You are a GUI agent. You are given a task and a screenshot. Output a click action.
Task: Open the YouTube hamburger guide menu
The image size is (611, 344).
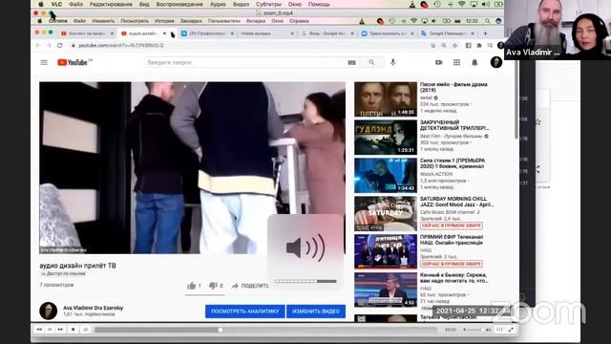(44, 62)
